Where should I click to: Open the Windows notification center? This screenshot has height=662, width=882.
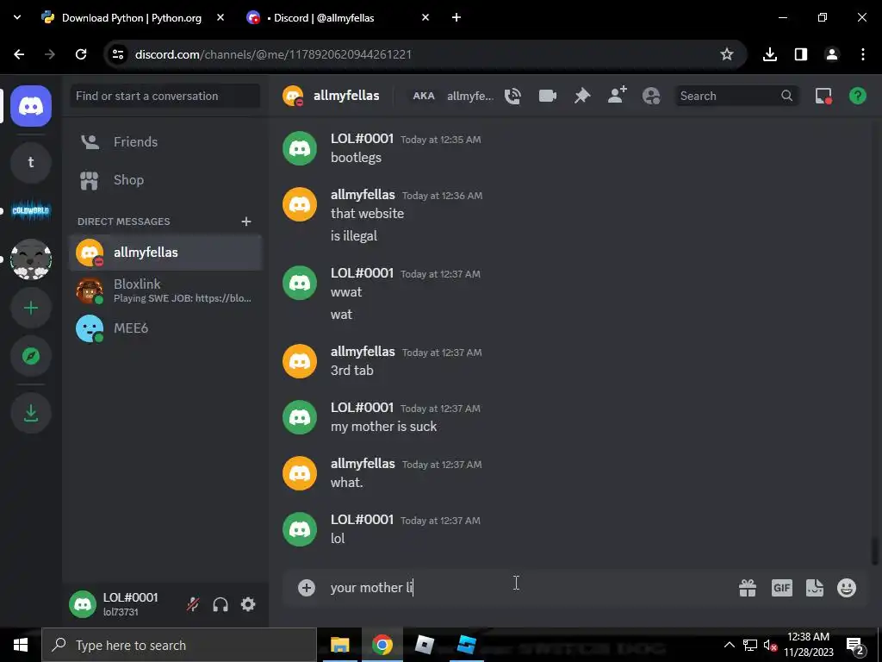[x=855, y=645]
